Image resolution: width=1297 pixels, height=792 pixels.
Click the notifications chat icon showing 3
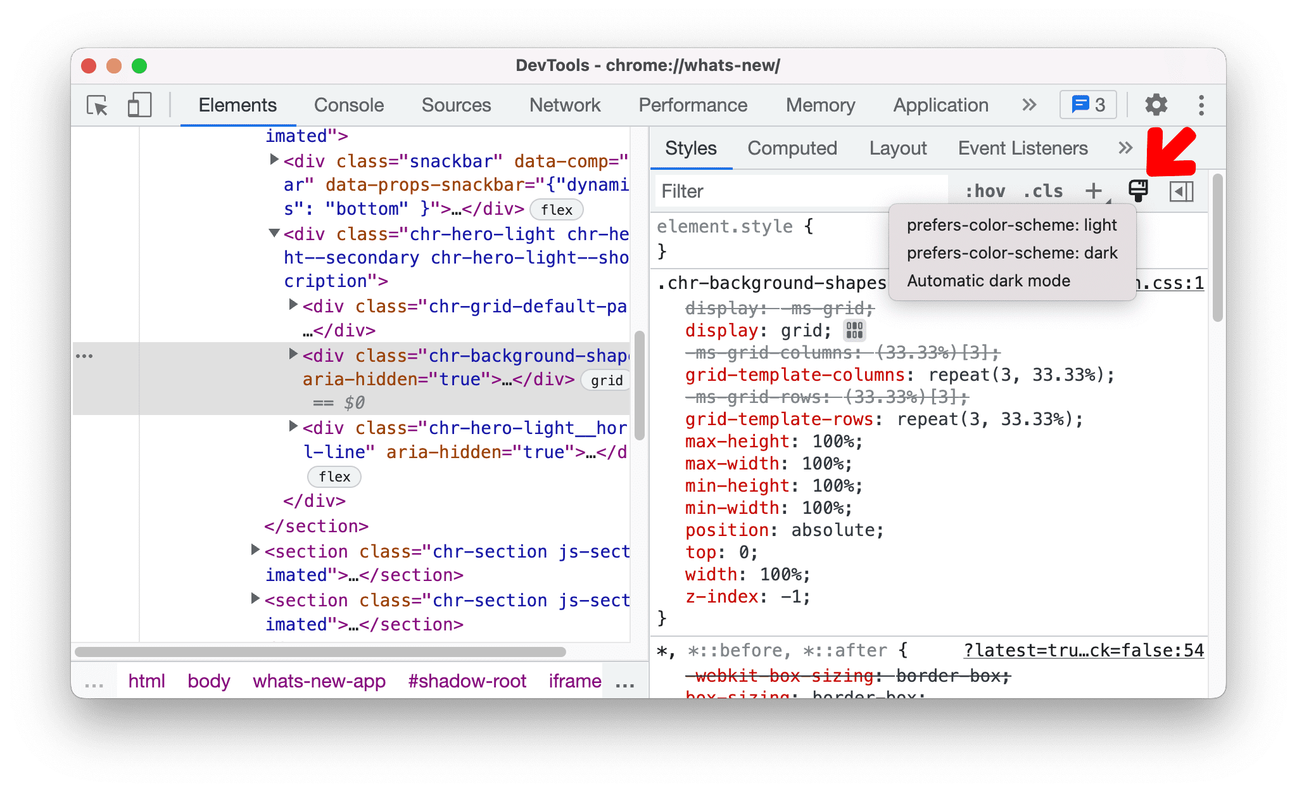coord(1085,104)
